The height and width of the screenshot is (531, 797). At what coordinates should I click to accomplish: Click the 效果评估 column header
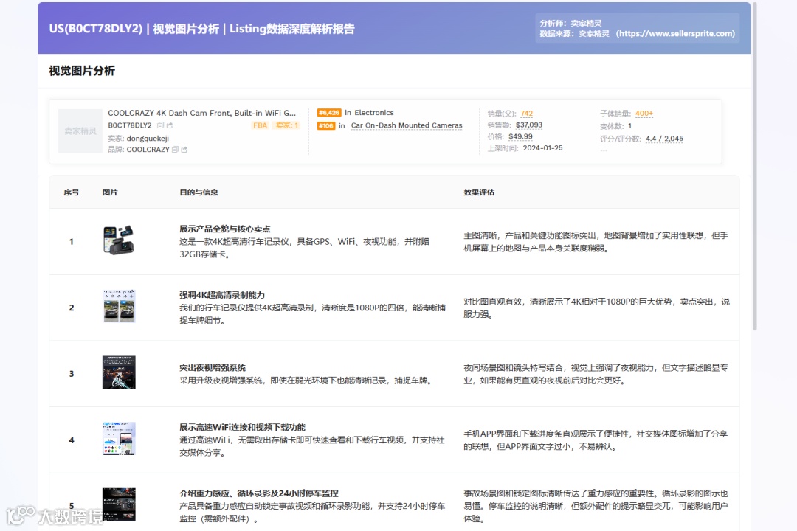coord(479,192)
